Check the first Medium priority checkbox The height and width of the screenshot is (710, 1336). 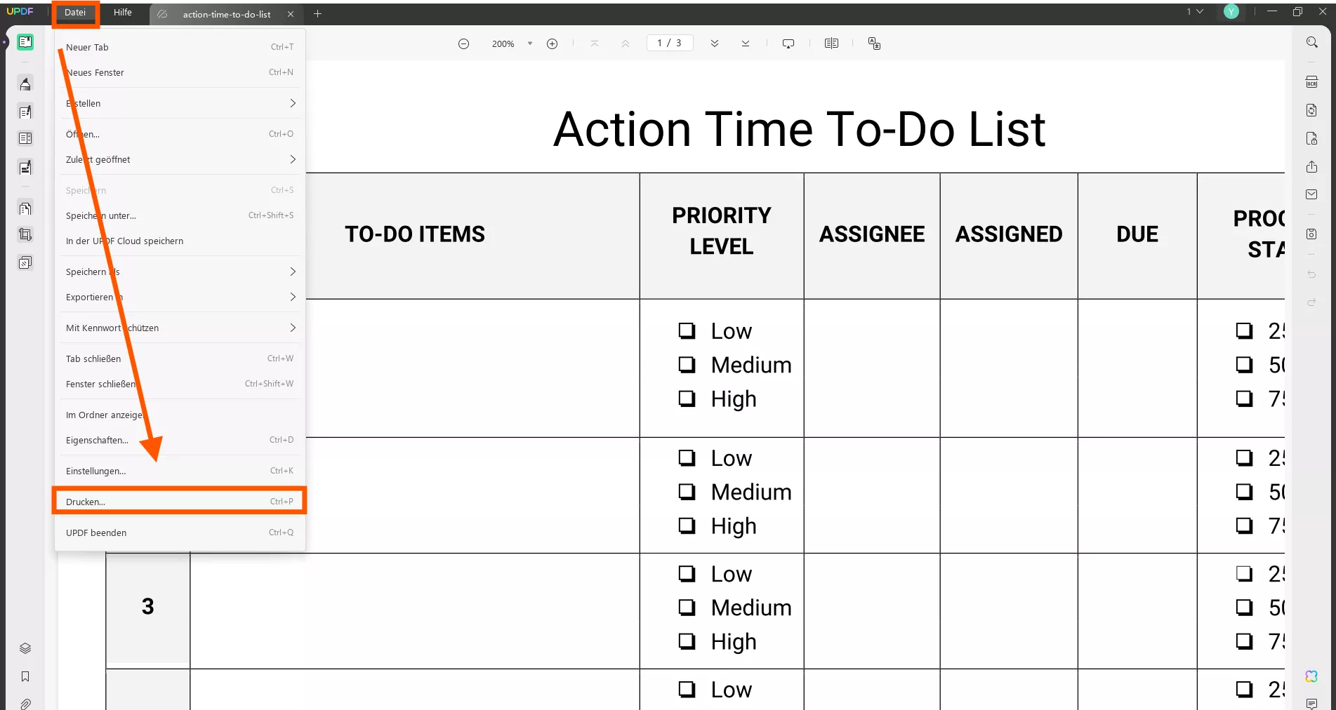click(687, 365)
